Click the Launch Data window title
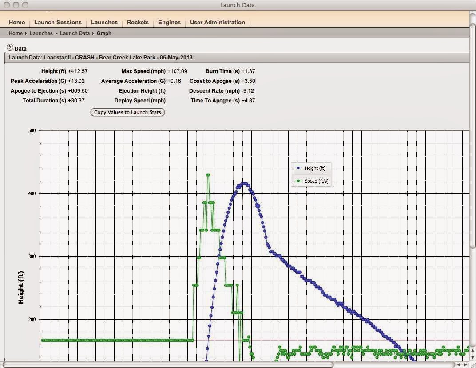Screen dimensions: 476x368 238,5
